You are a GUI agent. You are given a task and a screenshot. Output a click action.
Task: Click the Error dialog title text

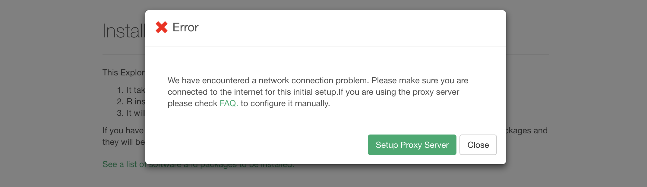coord(185,27)
